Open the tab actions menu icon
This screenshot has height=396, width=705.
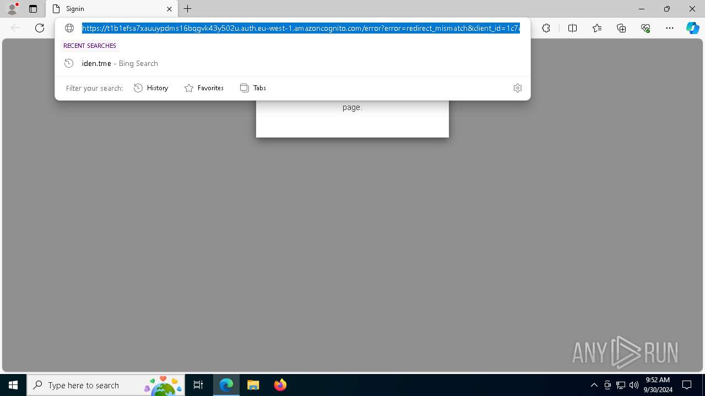coord(33,9)
